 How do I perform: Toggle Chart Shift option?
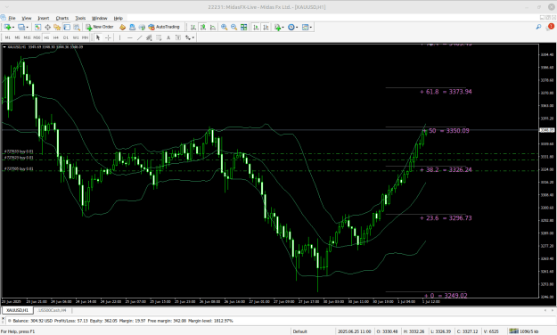pyautogui.click(x=266, y=27)
